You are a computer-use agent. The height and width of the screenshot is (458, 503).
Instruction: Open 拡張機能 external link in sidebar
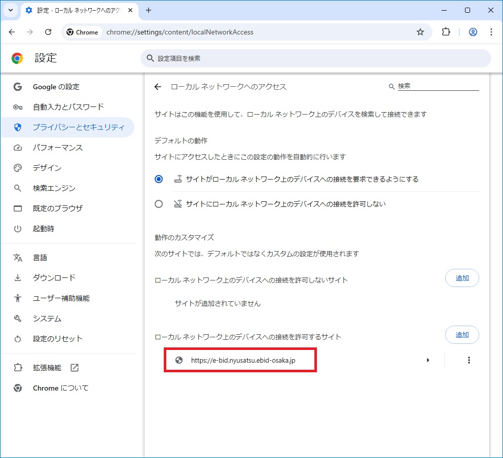click(x=56, y=368)
